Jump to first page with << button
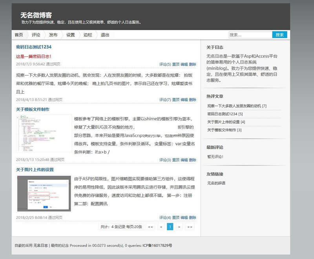This screenshot has height=259, width=314. pyautogui.click(x=150, y=226)
